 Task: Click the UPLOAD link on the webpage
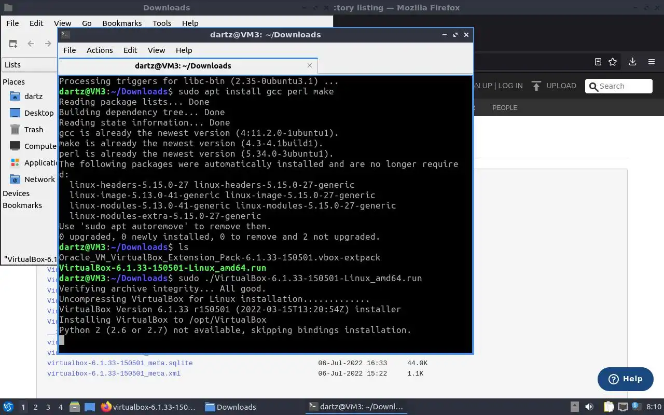pos(561,86)
